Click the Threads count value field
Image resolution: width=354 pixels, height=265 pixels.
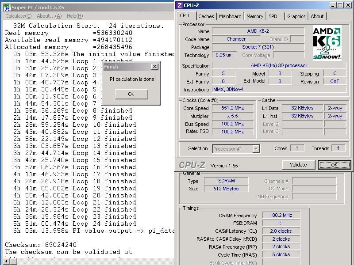coord(338,148)
